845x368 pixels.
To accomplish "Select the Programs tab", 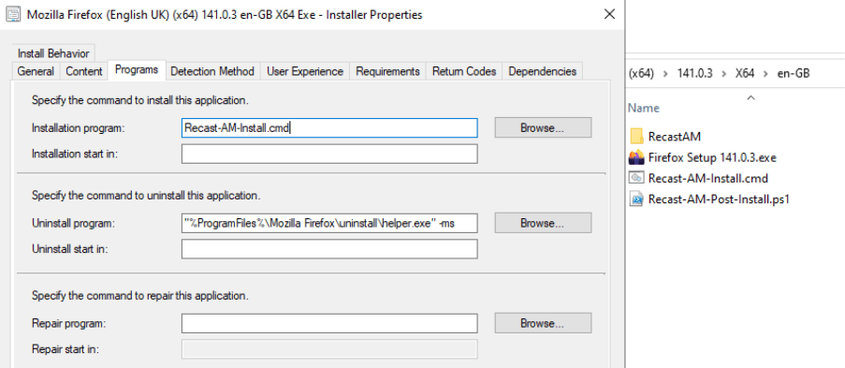I will click(137, 69).
